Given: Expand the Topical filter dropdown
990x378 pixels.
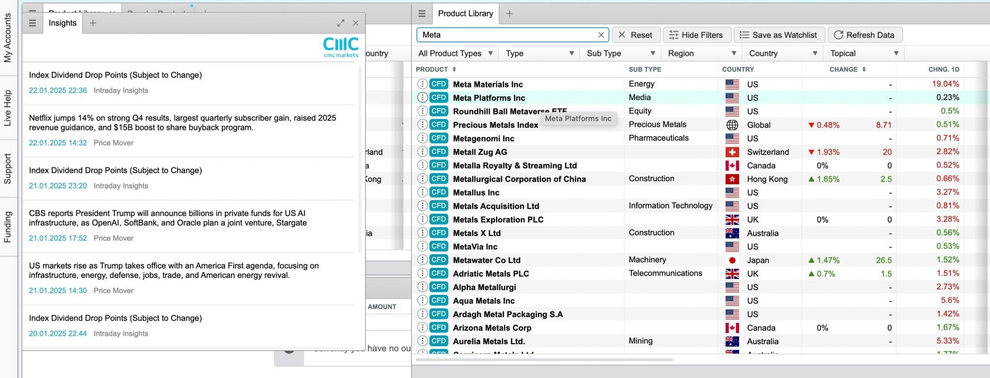Looking at the screenshot, I should click(x=864, y=53).
